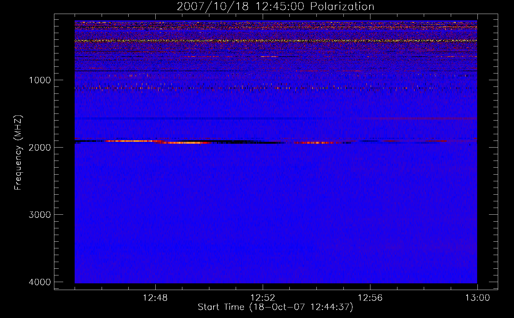Click the '12:48' time axis label

pos(155,298)
